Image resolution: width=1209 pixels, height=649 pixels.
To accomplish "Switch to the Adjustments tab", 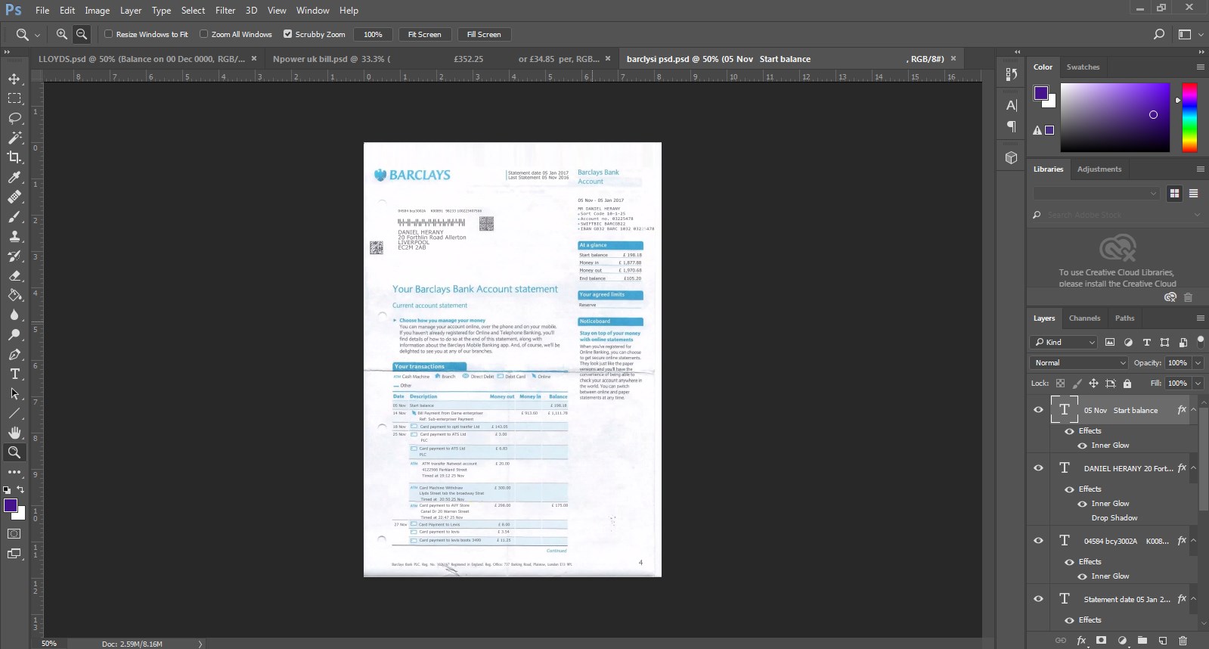I will click(1099, 169).
